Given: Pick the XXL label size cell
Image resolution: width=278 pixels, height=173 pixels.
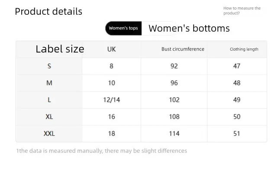Looking at the screenshot, I should click(49, 134).
